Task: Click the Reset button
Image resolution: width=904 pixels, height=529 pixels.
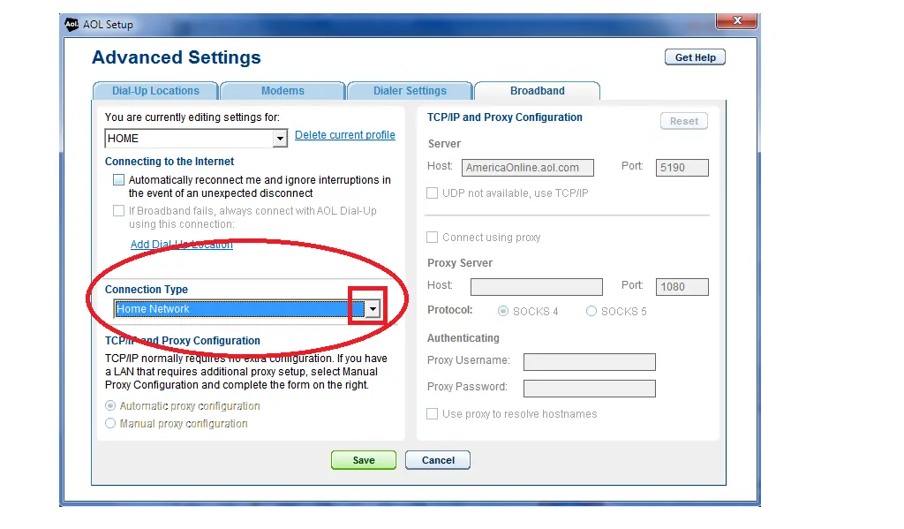Action: pos(684,121)
